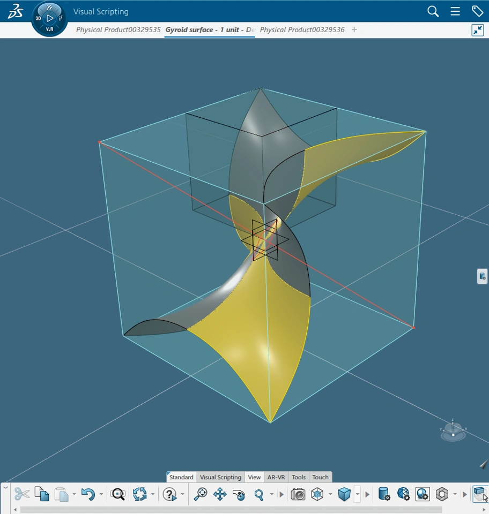Open Physical Product00329535 tab

(x=118, y=30)
